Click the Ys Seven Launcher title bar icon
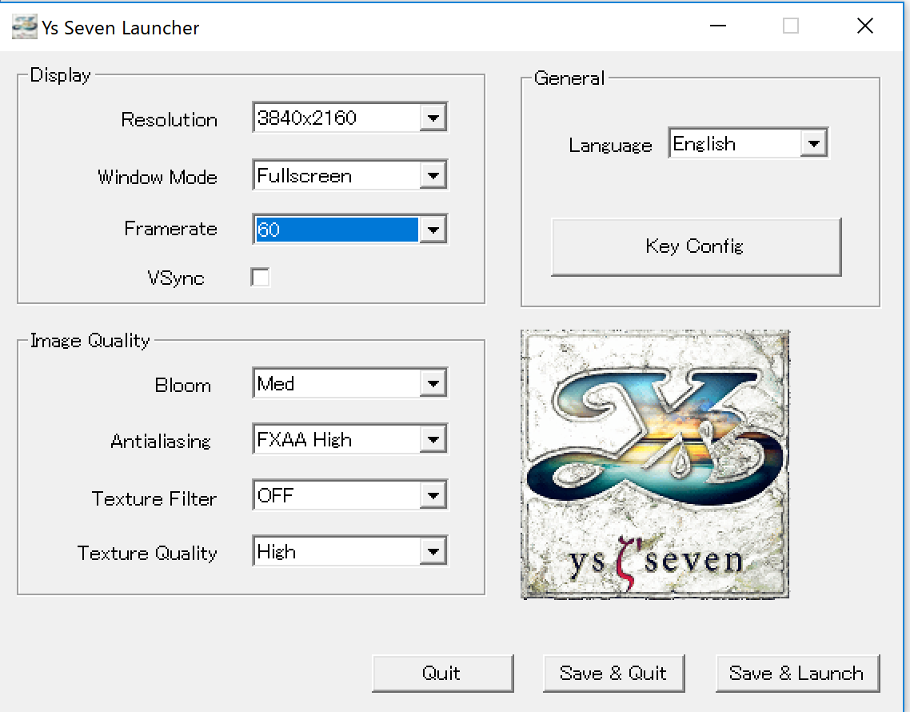Screen dimensions: 910x712 pyautogui.click(x=24, y=26)
